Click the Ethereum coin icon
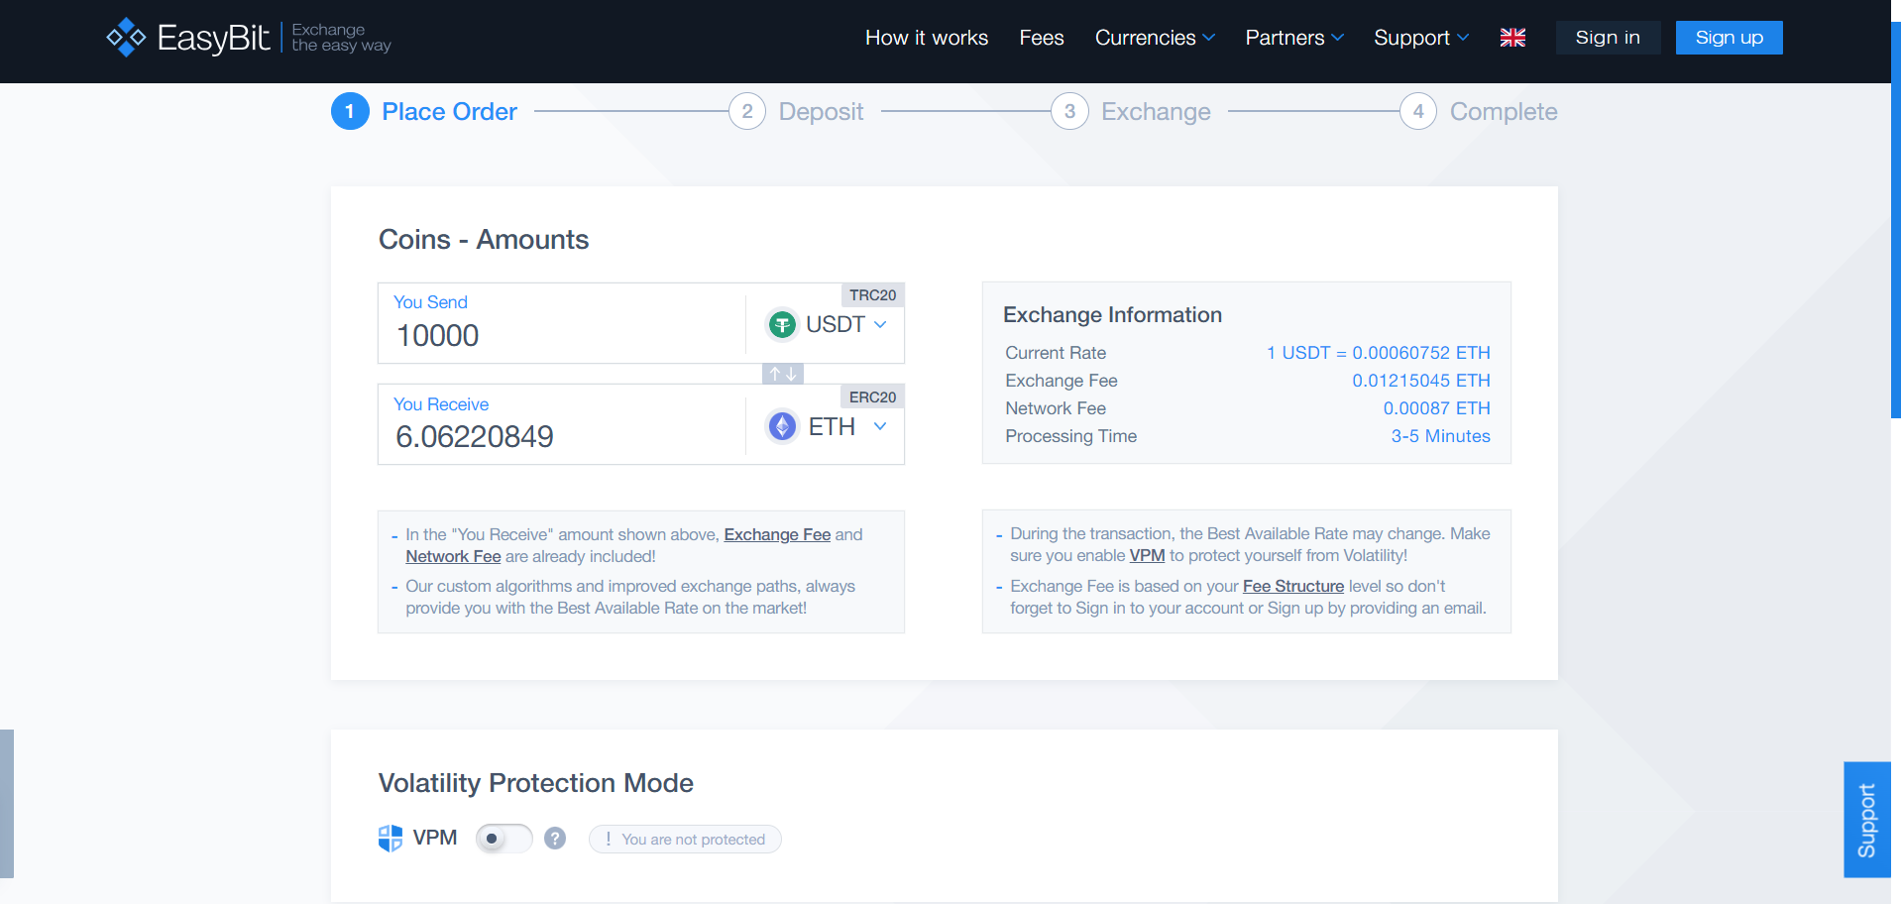Image resolution: width=1901 pixels, height=904 pixels. [783, 426]
